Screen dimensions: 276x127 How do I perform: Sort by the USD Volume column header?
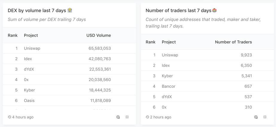pos(99,35)
